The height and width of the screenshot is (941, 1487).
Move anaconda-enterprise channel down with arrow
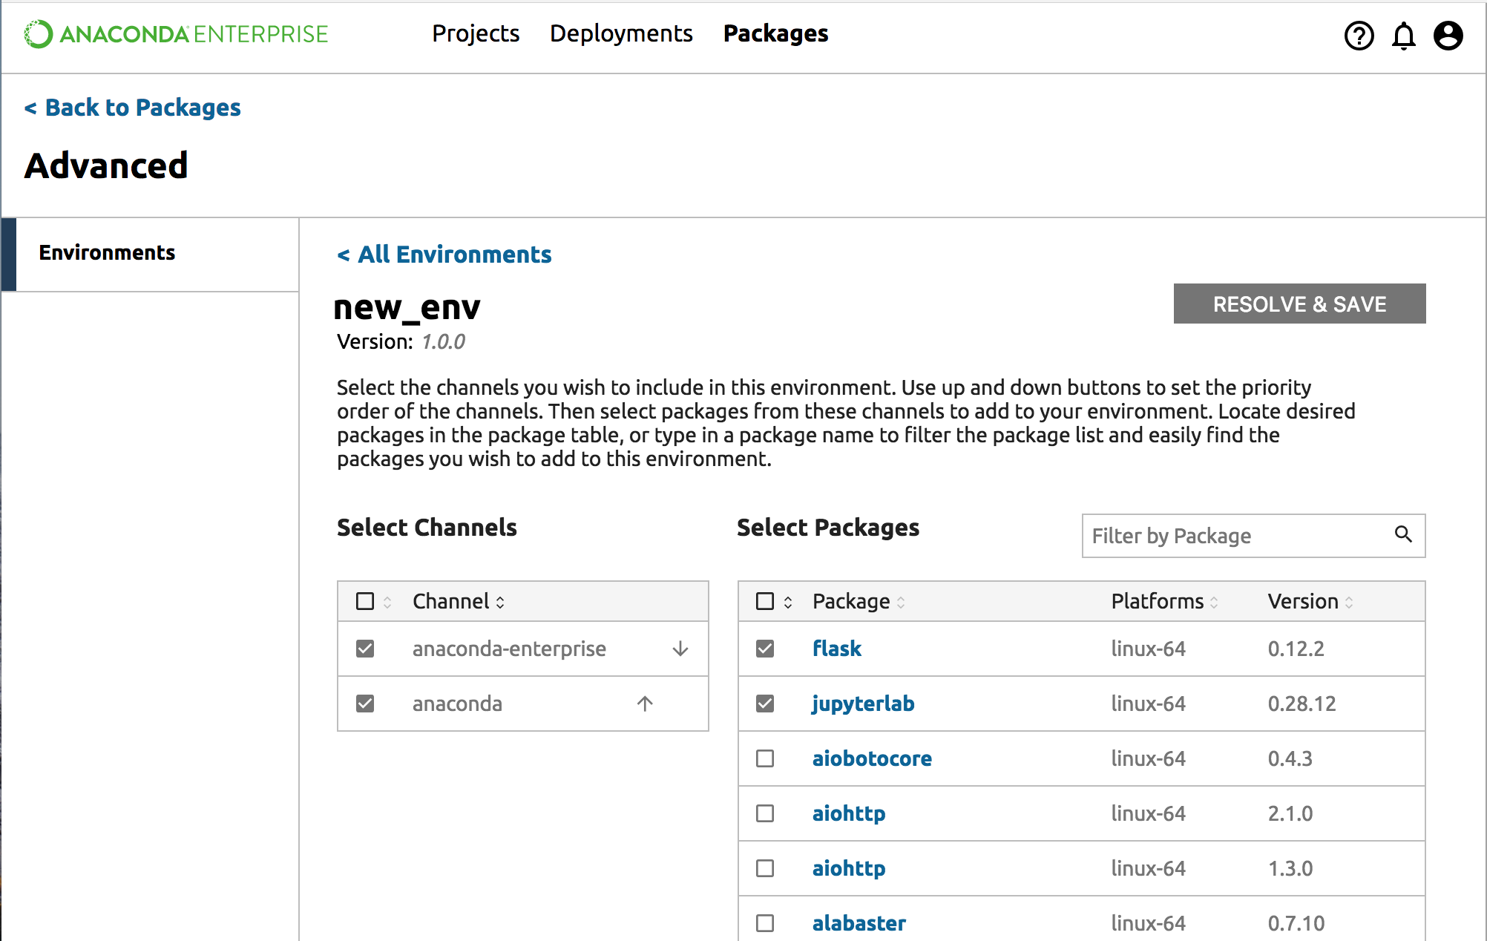pos(680,649)
